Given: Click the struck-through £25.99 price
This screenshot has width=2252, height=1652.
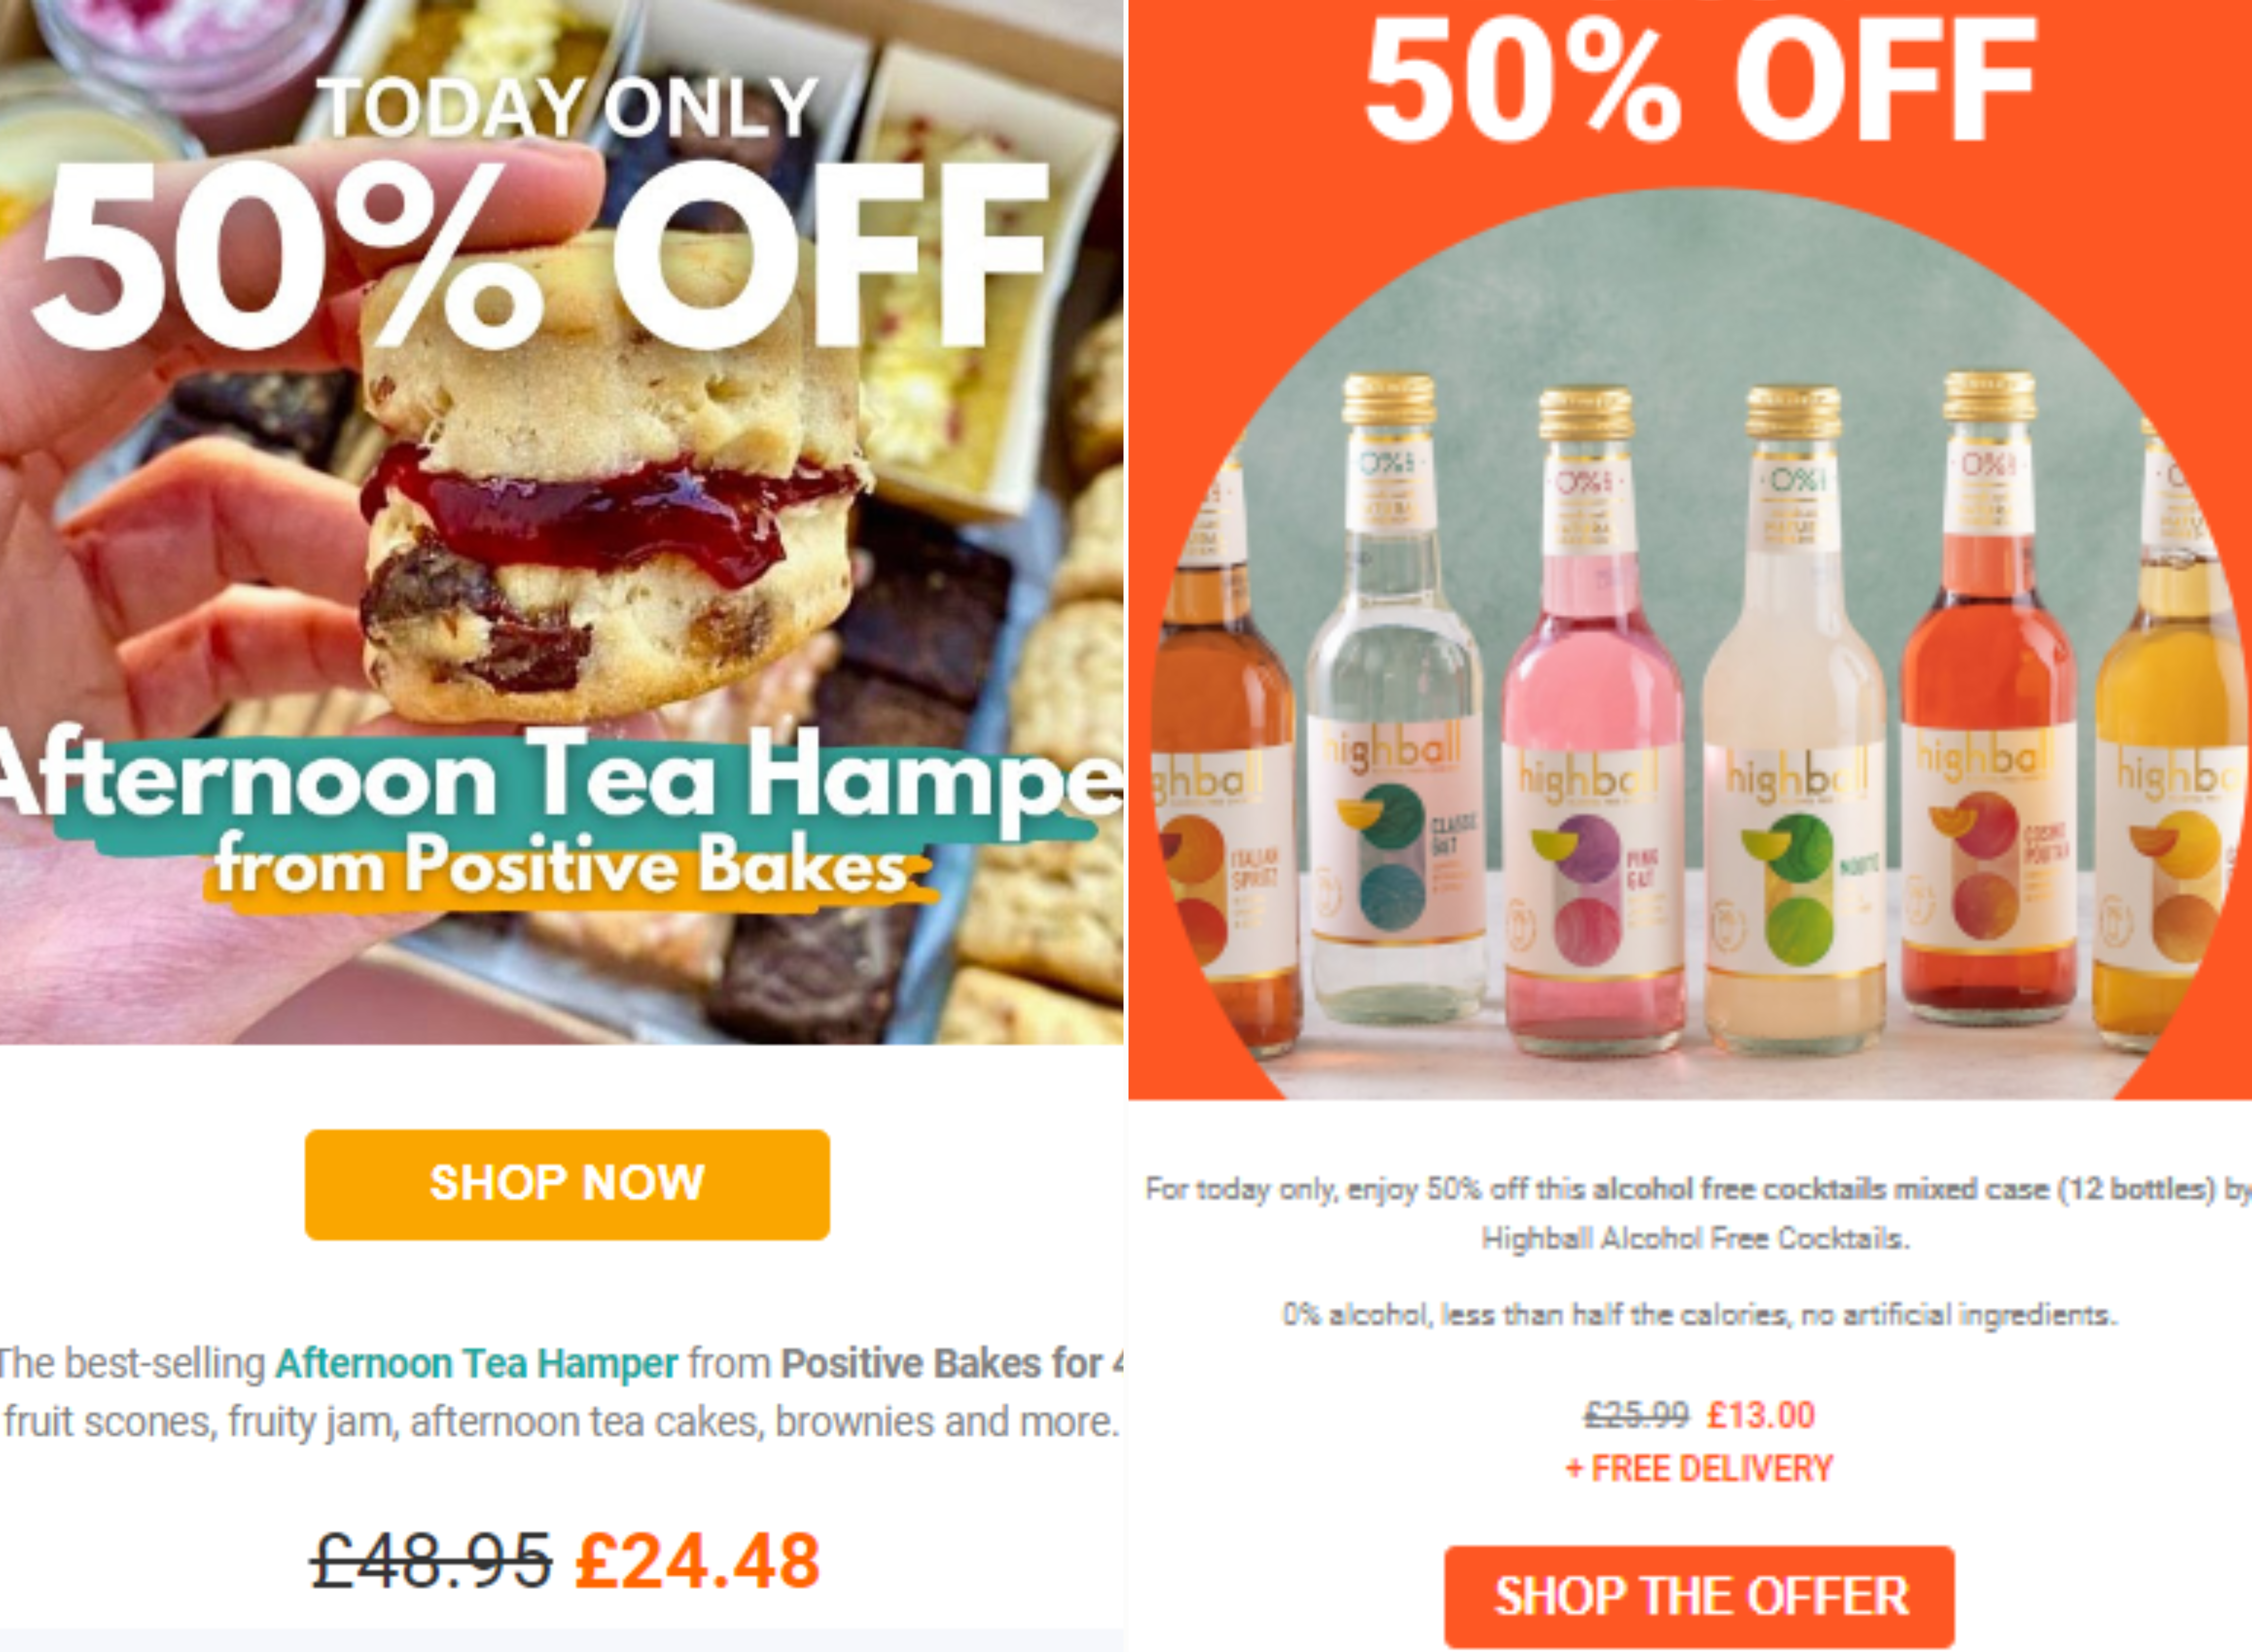Looking at the screenshot, I should [1636, 1415].
